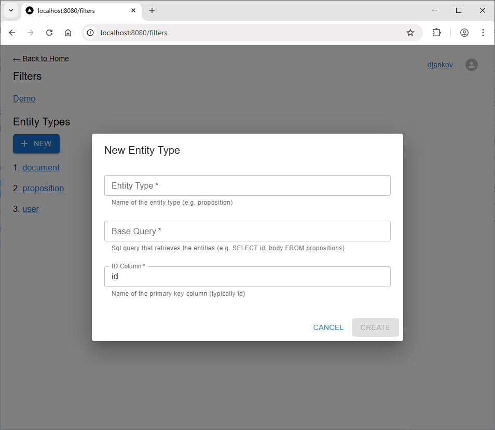Click the site information icon in address bar

91,33
